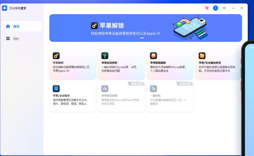Open the list menu icon in title bar
The image size is (254, 156).
[224, 8]
